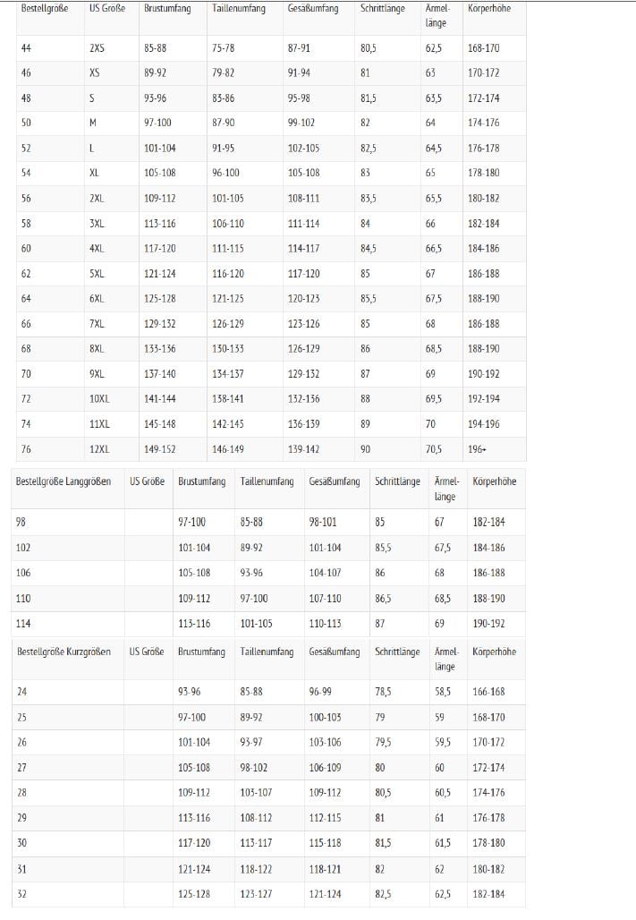Select long size 98 cell

pos(22,522)
